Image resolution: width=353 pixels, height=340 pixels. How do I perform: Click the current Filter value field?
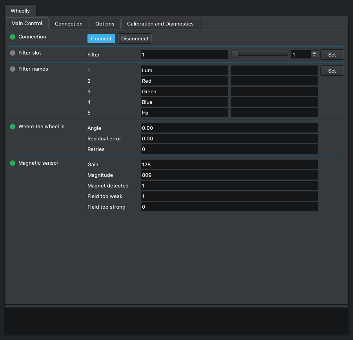point(184,55)
